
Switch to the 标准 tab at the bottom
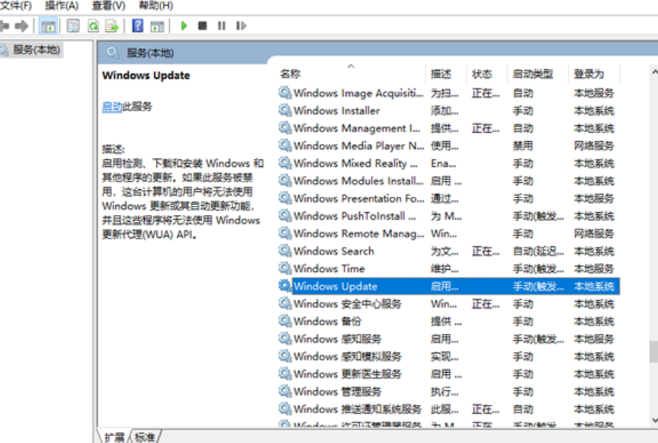[145, 437]
